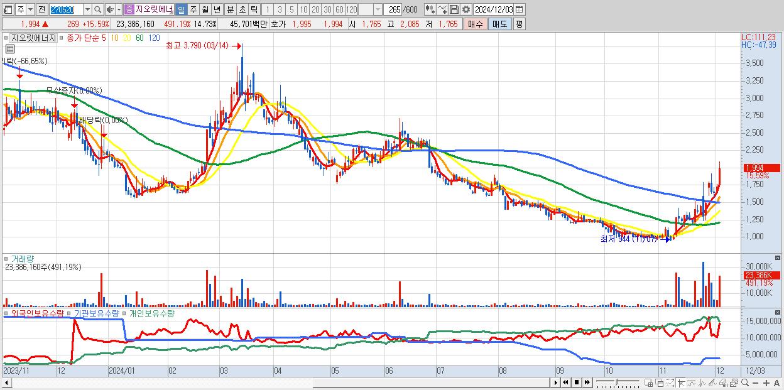
Task: Click the horizontal chart scrollbar track
Action: (280, 382)
